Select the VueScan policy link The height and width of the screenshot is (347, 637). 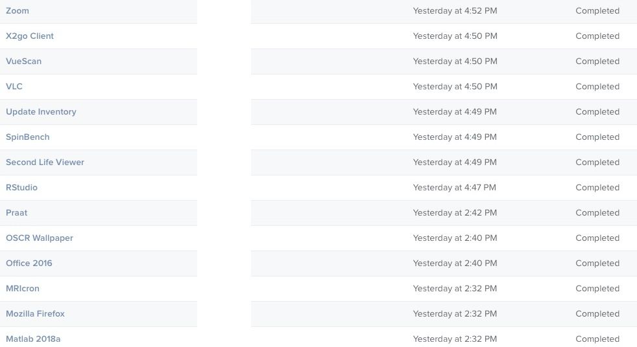[23, 62]
